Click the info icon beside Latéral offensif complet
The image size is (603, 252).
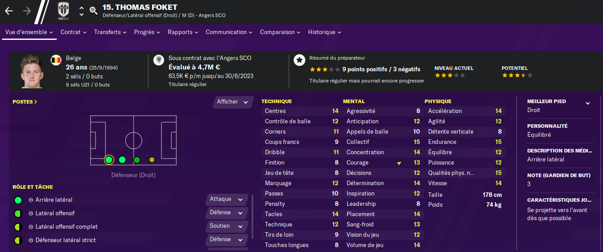[31, 227]
